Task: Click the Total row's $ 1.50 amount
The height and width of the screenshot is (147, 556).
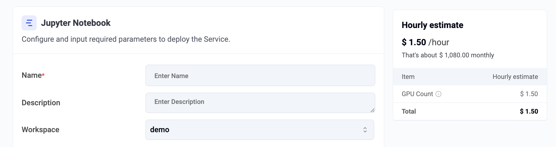Action: [529, 111]
